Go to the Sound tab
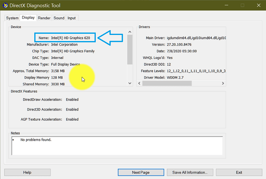266x179 pixels. tap(59, 18)
